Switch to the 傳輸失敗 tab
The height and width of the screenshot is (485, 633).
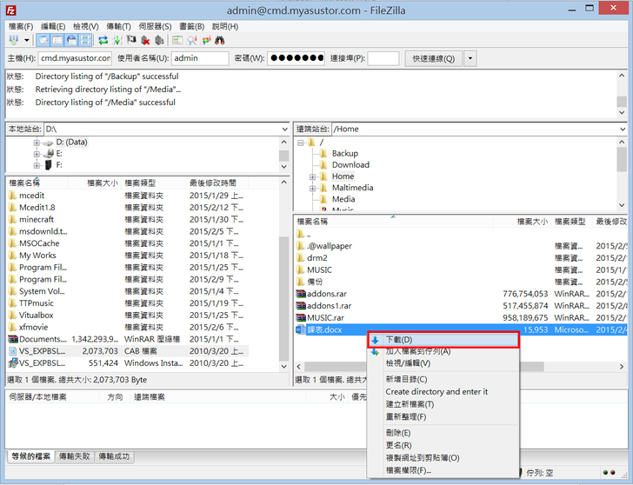[75, 456]
